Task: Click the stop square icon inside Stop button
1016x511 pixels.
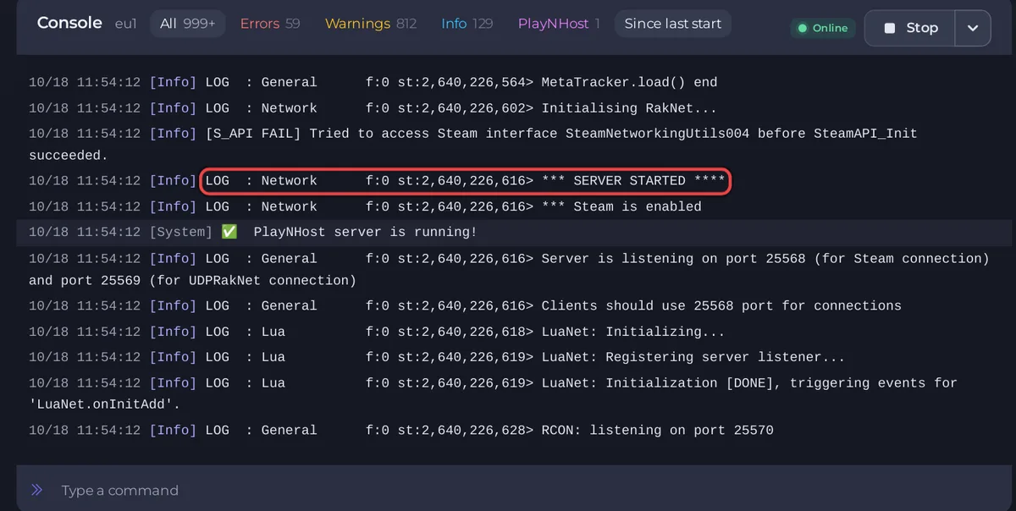Action: (x=889, y=28)
